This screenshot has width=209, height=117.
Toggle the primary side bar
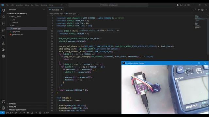tap(178, 5)
